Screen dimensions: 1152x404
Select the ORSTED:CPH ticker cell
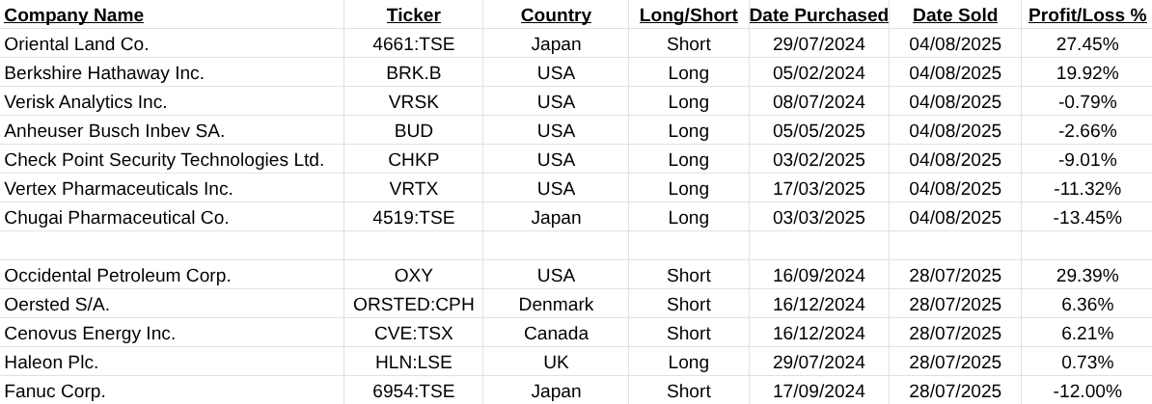click(x=413, y=305)
